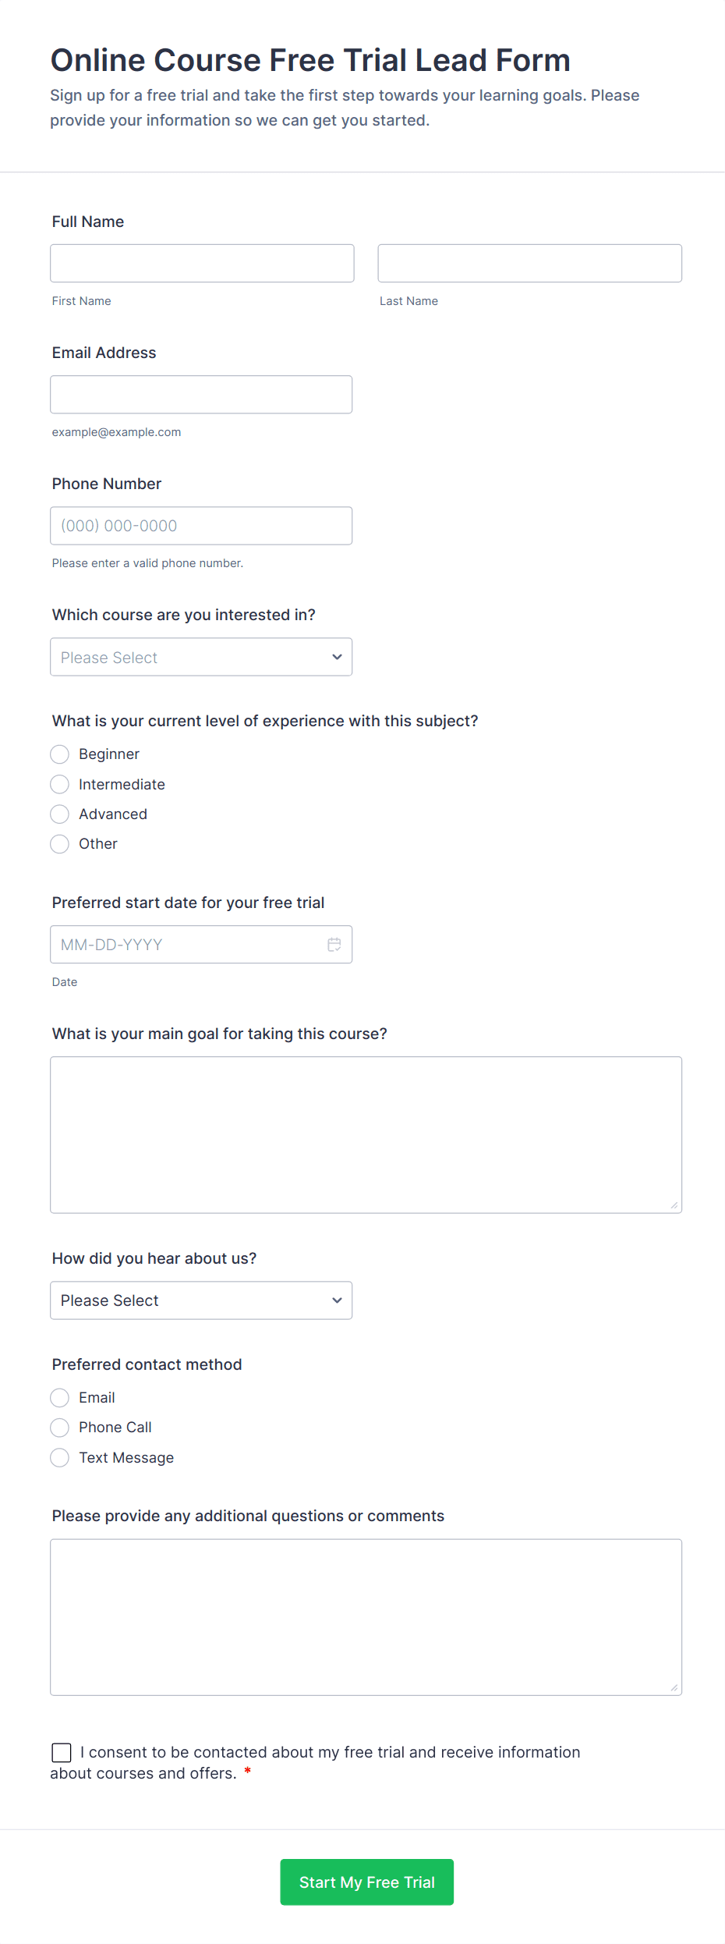Expand the 'How did you hear about us' dropdown

201,1300
